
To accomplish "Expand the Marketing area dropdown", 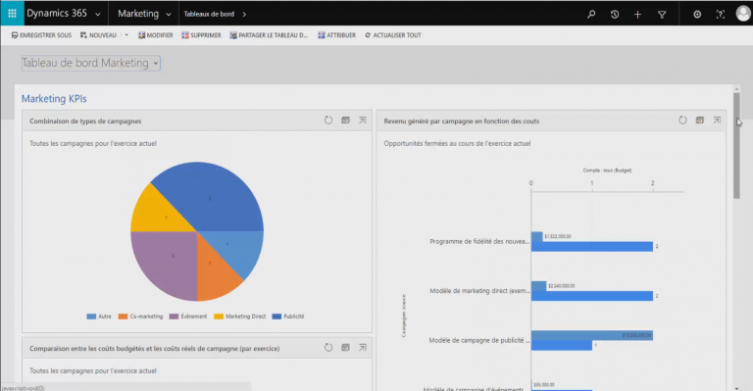I will (169, 15).
